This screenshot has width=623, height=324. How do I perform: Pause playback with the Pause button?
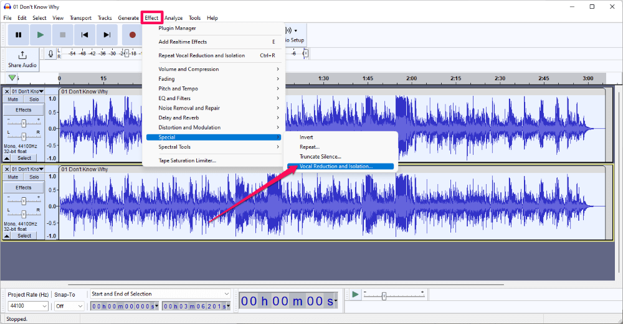tap(18, 35)
